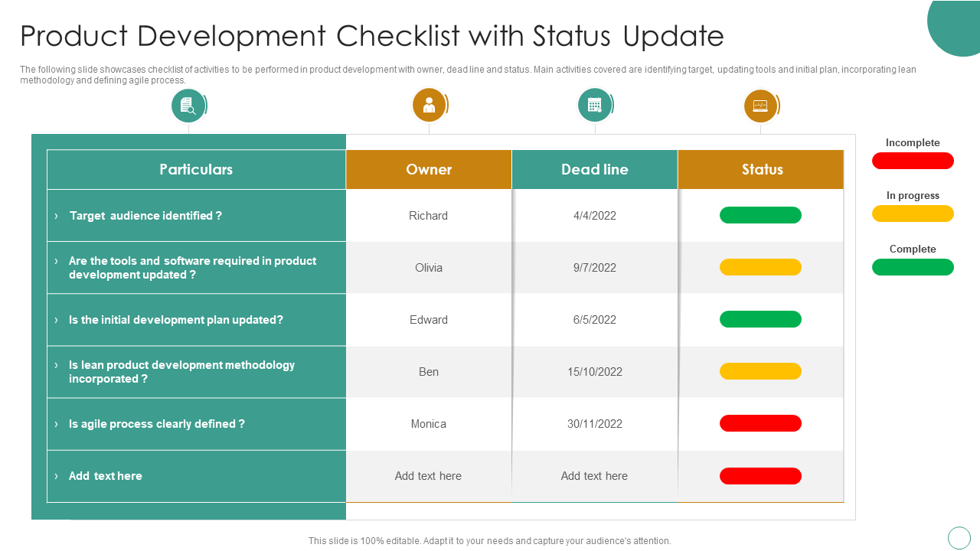Click the Complete legend label

[x=913, y=249]
